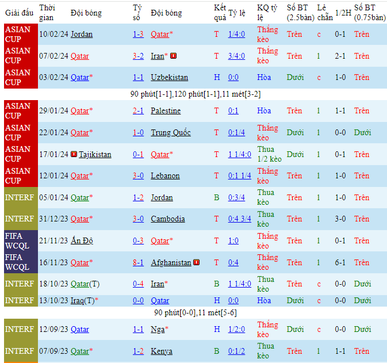Click the Giải đấu column header
387x363 pixels.
click(x=20, y=12)
